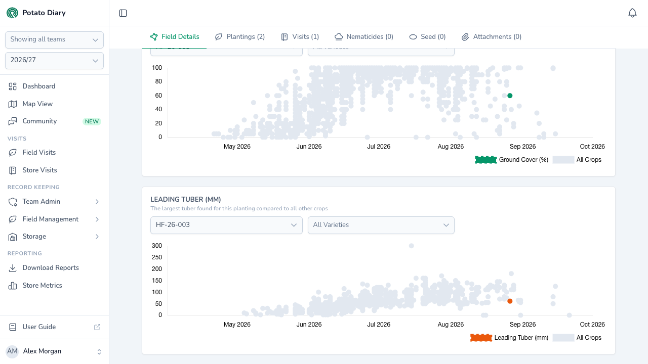
Task: Click the Store Visits notebook icon
Action: (13, 170)
